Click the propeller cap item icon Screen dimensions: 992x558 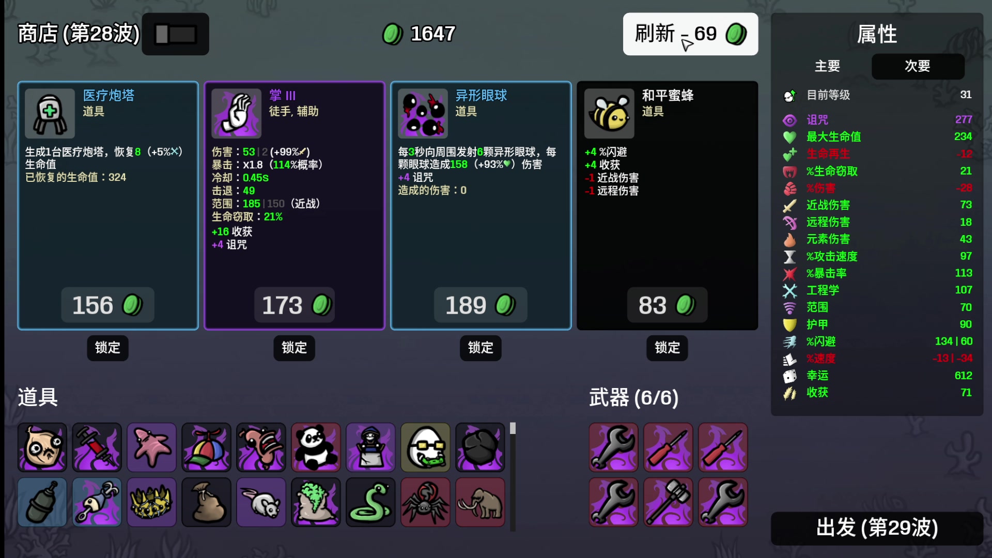pyautogui.click(x=206, y=447)
